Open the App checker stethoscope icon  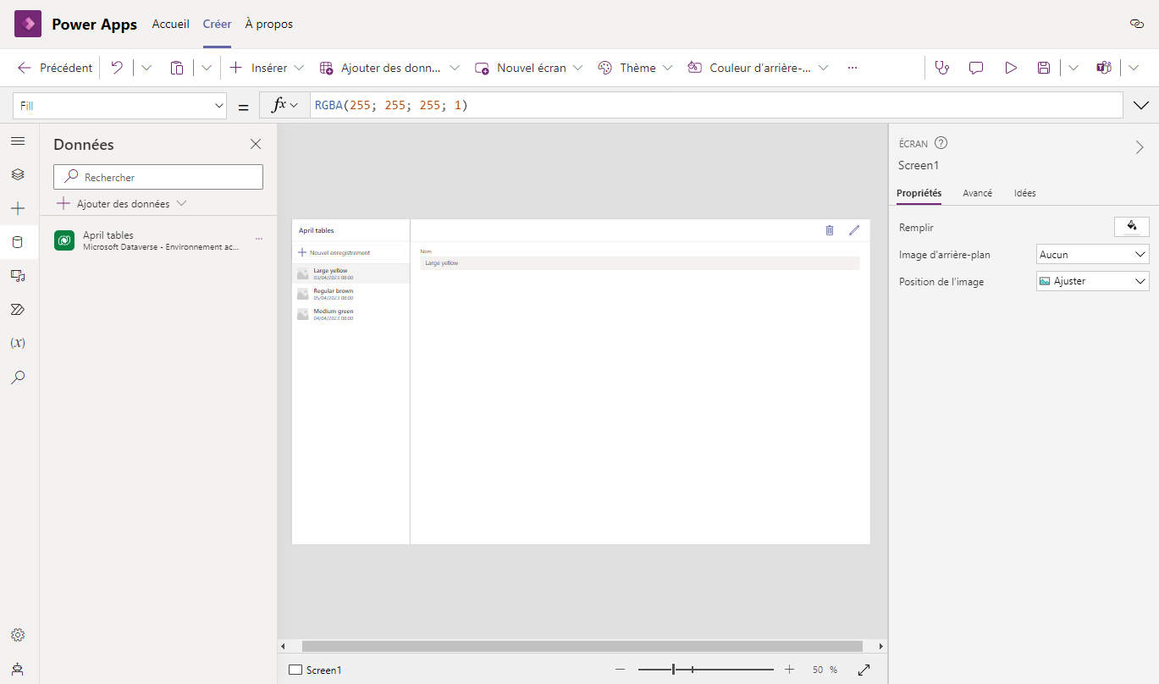tap(941, 68)
